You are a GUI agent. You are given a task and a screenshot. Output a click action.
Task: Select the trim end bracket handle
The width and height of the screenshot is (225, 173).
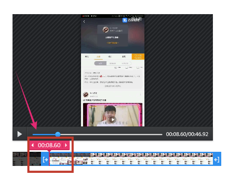click(x=217, y=159)
